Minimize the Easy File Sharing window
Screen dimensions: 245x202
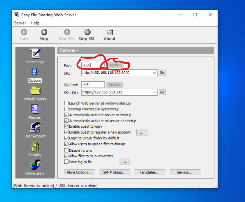181,15
